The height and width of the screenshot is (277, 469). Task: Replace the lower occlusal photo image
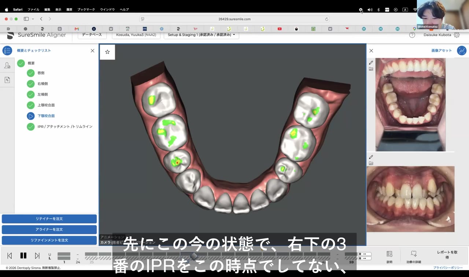click(371, 69)
